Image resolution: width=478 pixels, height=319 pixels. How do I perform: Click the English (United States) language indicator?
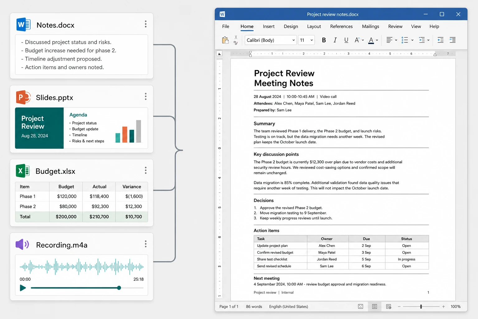(x=288, y=307)
